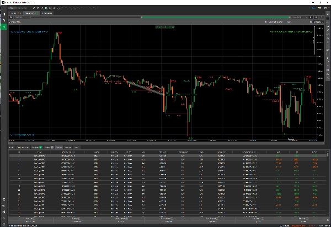The image size is (331, 227).
Task: Select the green highlighted Automate sidebar icon
Action: click(x=4, y=27)
